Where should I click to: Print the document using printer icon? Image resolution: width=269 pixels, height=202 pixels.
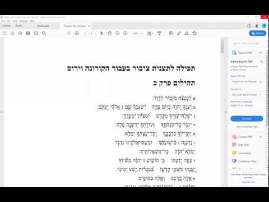click(28, 34)
